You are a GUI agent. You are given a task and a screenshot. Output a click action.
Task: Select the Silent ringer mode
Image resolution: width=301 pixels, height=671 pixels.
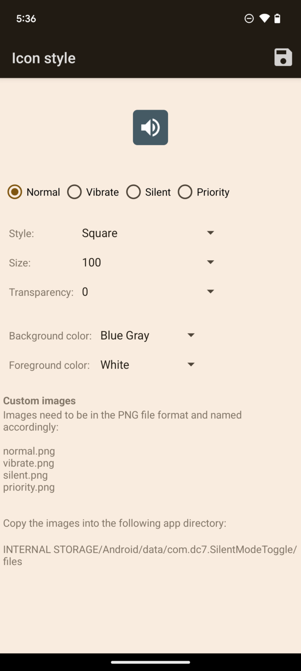[134, 192]
